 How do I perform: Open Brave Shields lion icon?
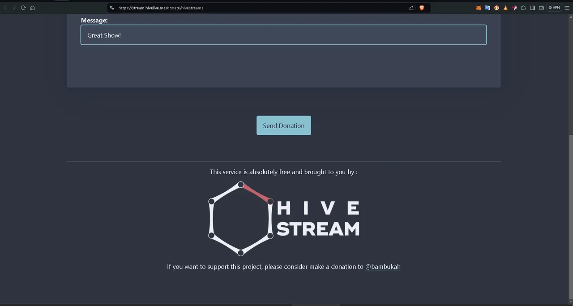(422, 8)
